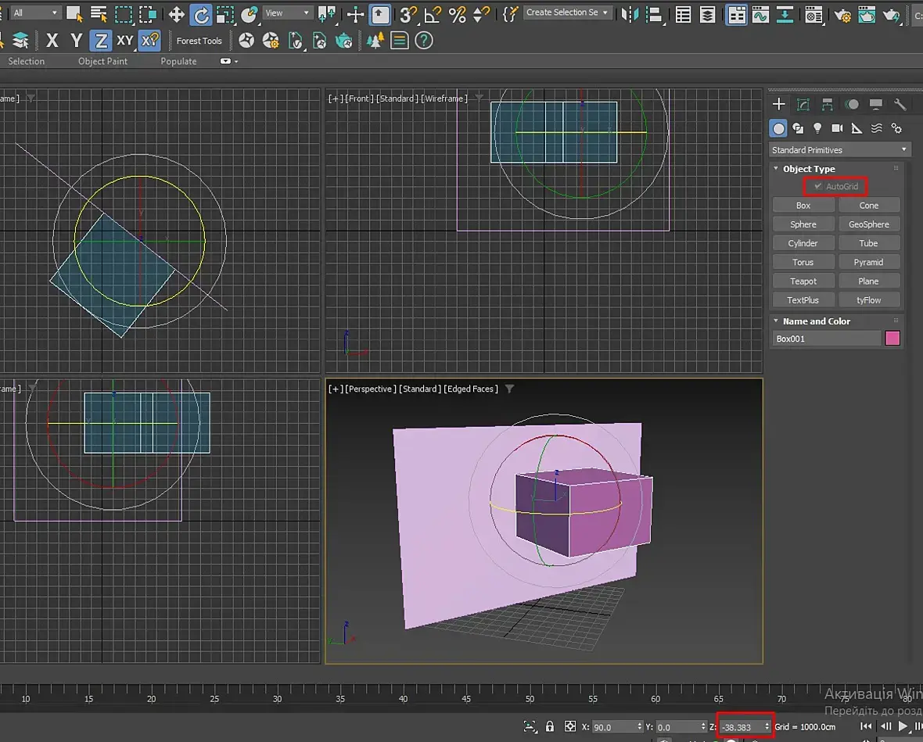Open the pink object color swatch

(x=892, y=339)
